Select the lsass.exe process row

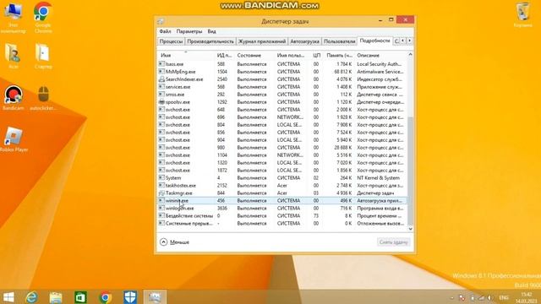point(282,64)
